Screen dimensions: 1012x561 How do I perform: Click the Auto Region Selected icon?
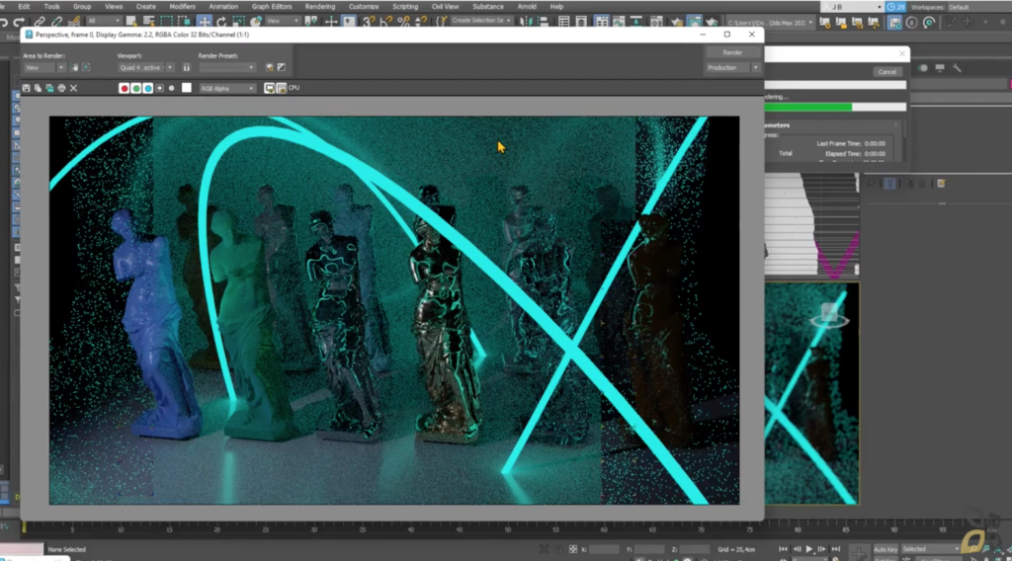pyautogui.click(x=86, y=67)
